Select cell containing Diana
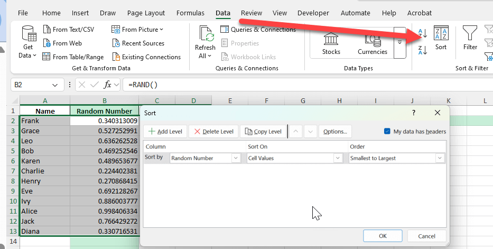Viewport: 493px width, 249px height. 45,232
